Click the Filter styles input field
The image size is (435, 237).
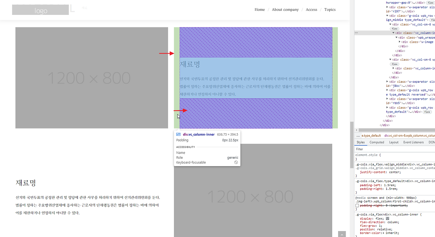tap(394, 149)
